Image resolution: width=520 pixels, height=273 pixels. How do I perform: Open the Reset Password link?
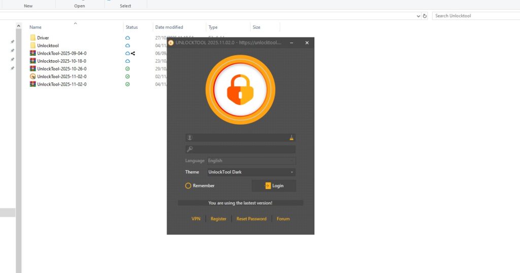(x=251, y=219)
